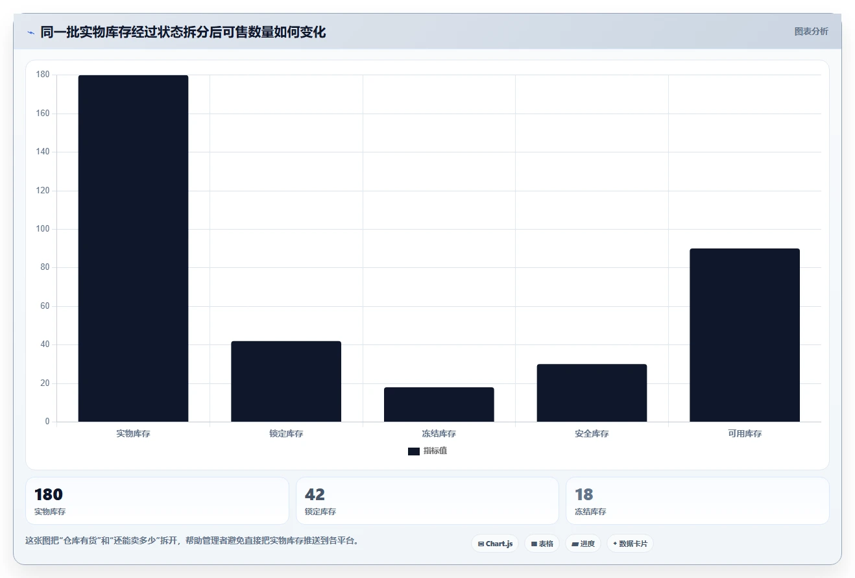Select the 进度 tag chip
855x578 pixels.
click(x=583, y=544)
